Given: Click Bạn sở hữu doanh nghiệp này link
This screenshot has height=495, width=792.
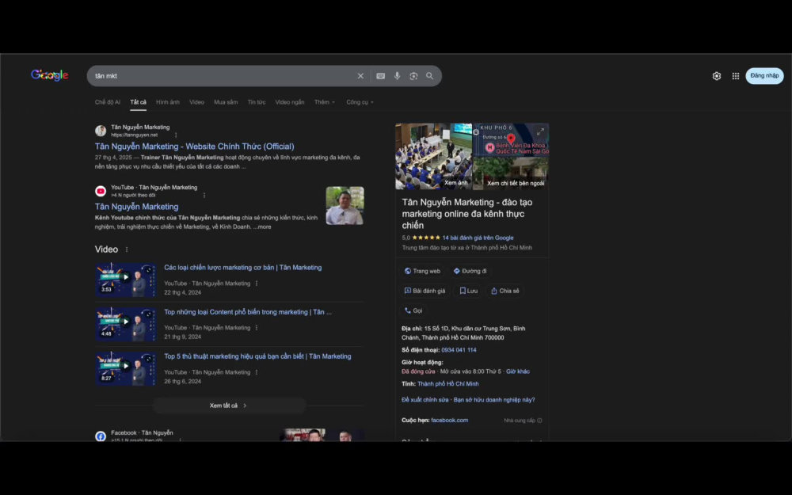Looking at the screenshot, I should point(494,400).
